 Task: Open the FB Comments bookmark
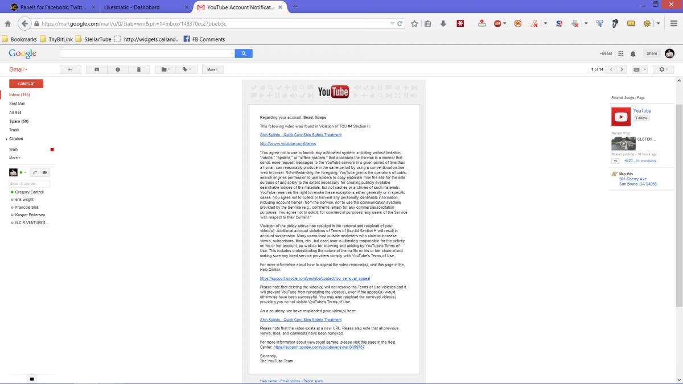pyautogui.click(x=204, y=39)
